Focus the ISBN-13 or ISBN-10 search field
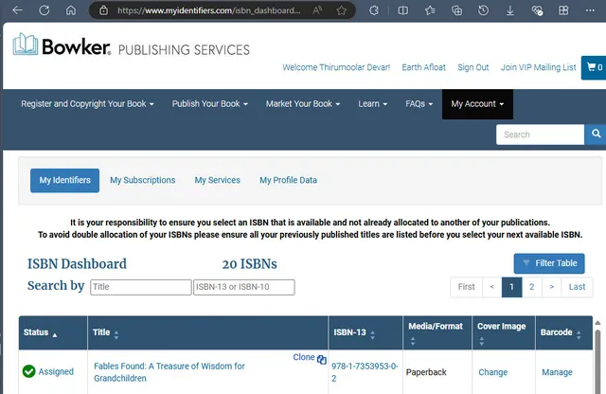 pyautogui.click(x=244, y=287)
